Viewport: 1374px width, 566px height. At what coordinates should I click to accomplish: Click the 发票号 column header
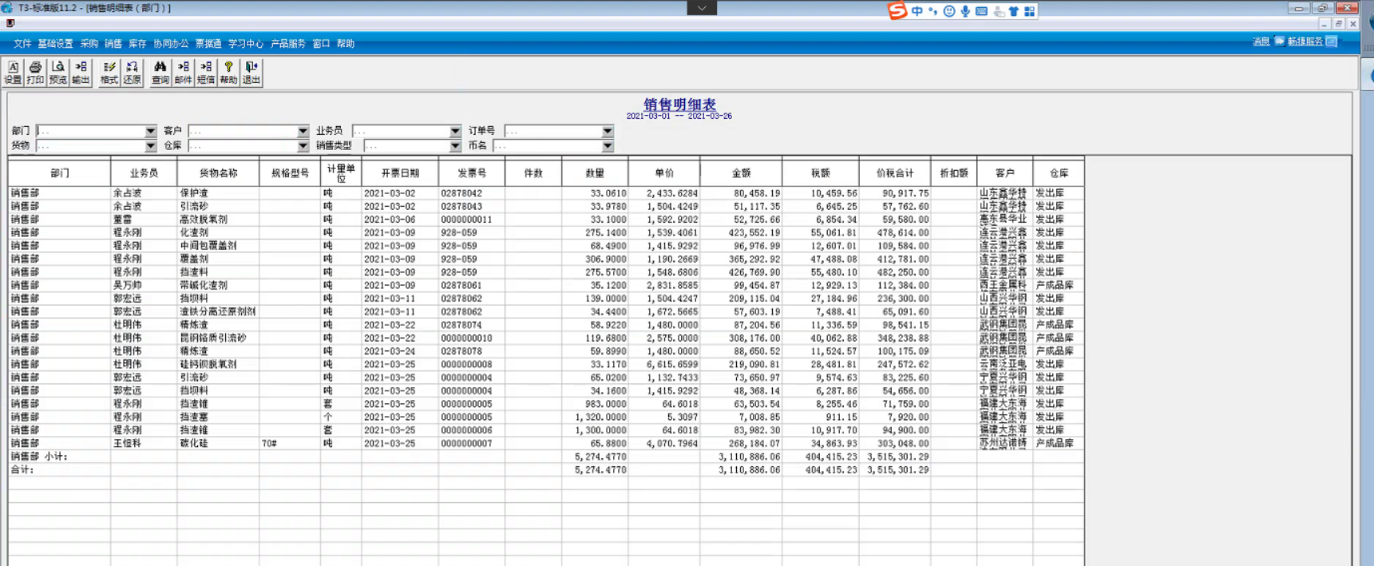472,172
